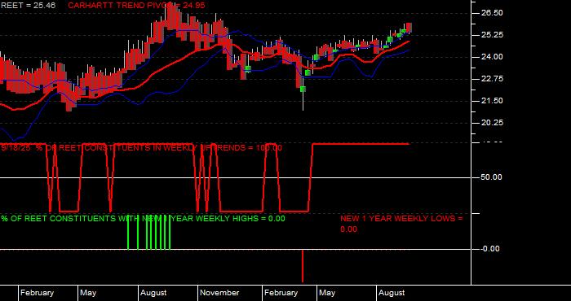The width and height of the screenshot is (571, 301).
Task: Click the first February time axis label
Action: pyautogui.click(x=38, y=293)
